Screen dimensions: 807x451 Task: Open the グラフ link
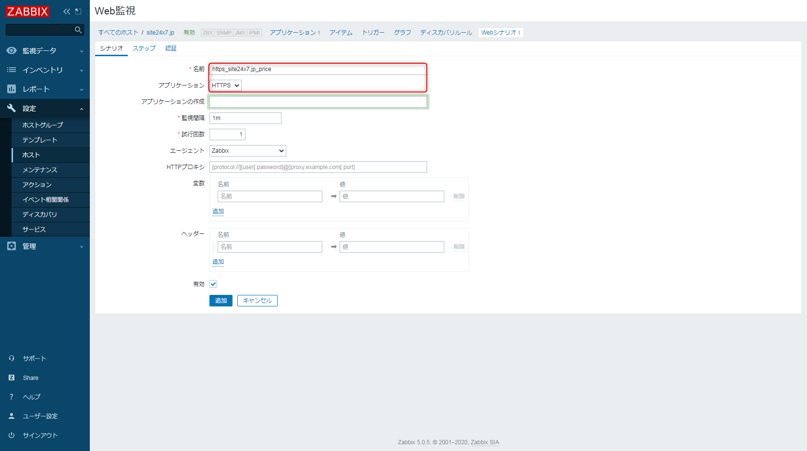pos(403,33)
